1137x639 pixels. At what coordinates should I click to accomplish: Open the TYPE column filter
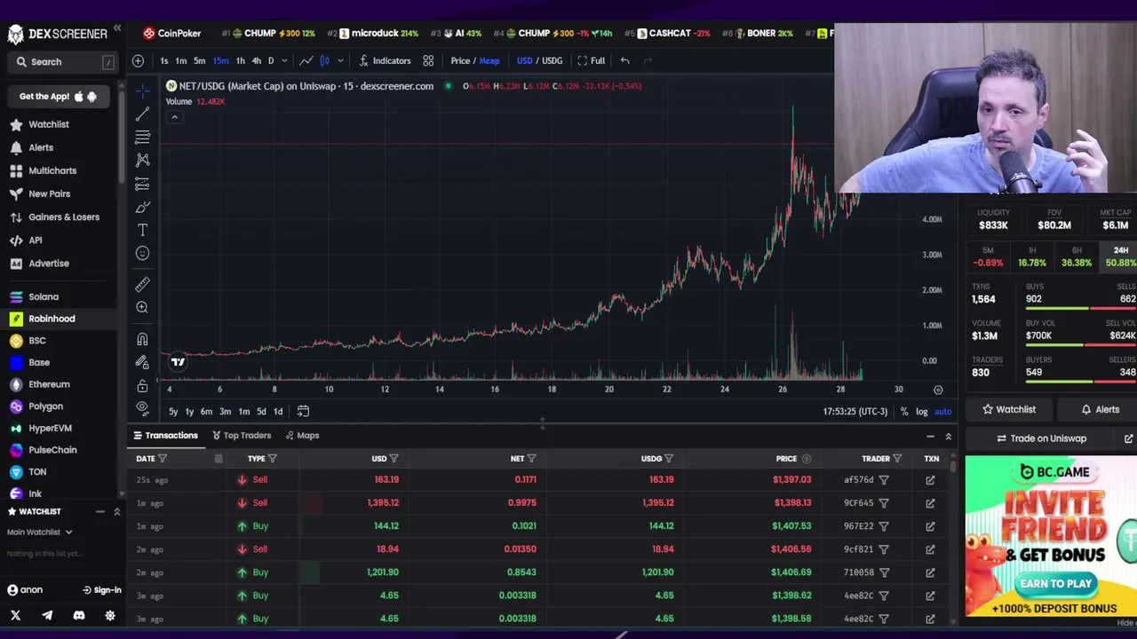pyautogui.click(x=273, y=459)
